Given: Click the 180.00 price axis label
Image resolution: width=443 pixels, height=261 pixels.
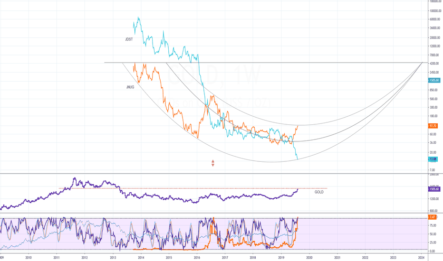Looking at the screenshot, I should pos(434,116).
